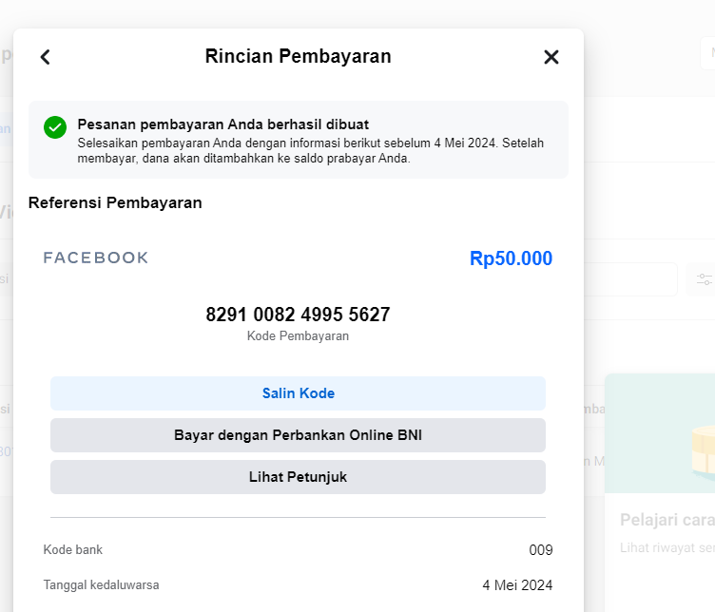Screen dimensions: 715x612
Task: Click the expiry date 4 Mei 2024
Action: pos(516,584)
